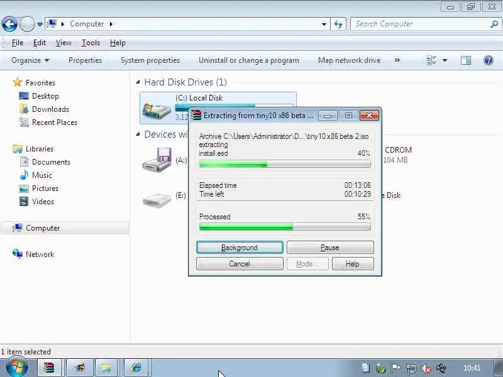Click the install.esd file progress bar
The width and height of the screenshot is (503, 377).
285,165
